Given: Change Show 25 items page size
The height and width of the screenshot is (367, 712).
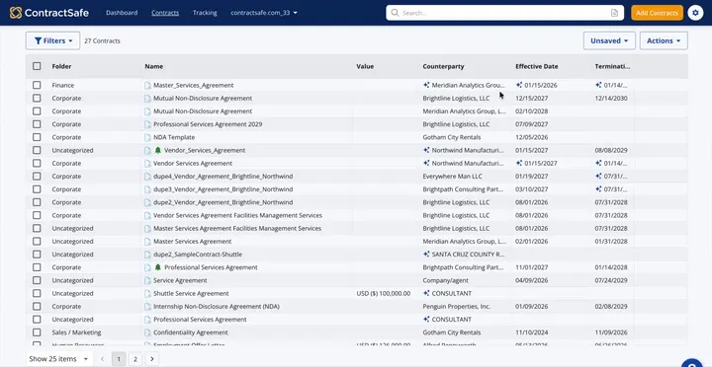Looking at the screenshot, I should pos(59,359).
